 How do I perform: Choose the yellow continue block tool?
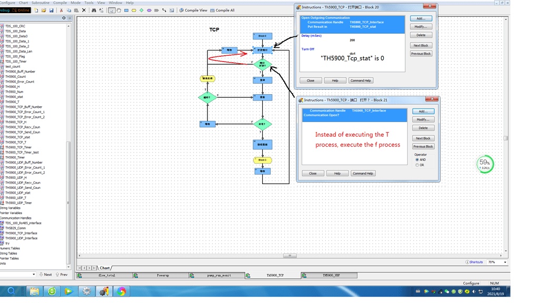[x=134, y=10]
